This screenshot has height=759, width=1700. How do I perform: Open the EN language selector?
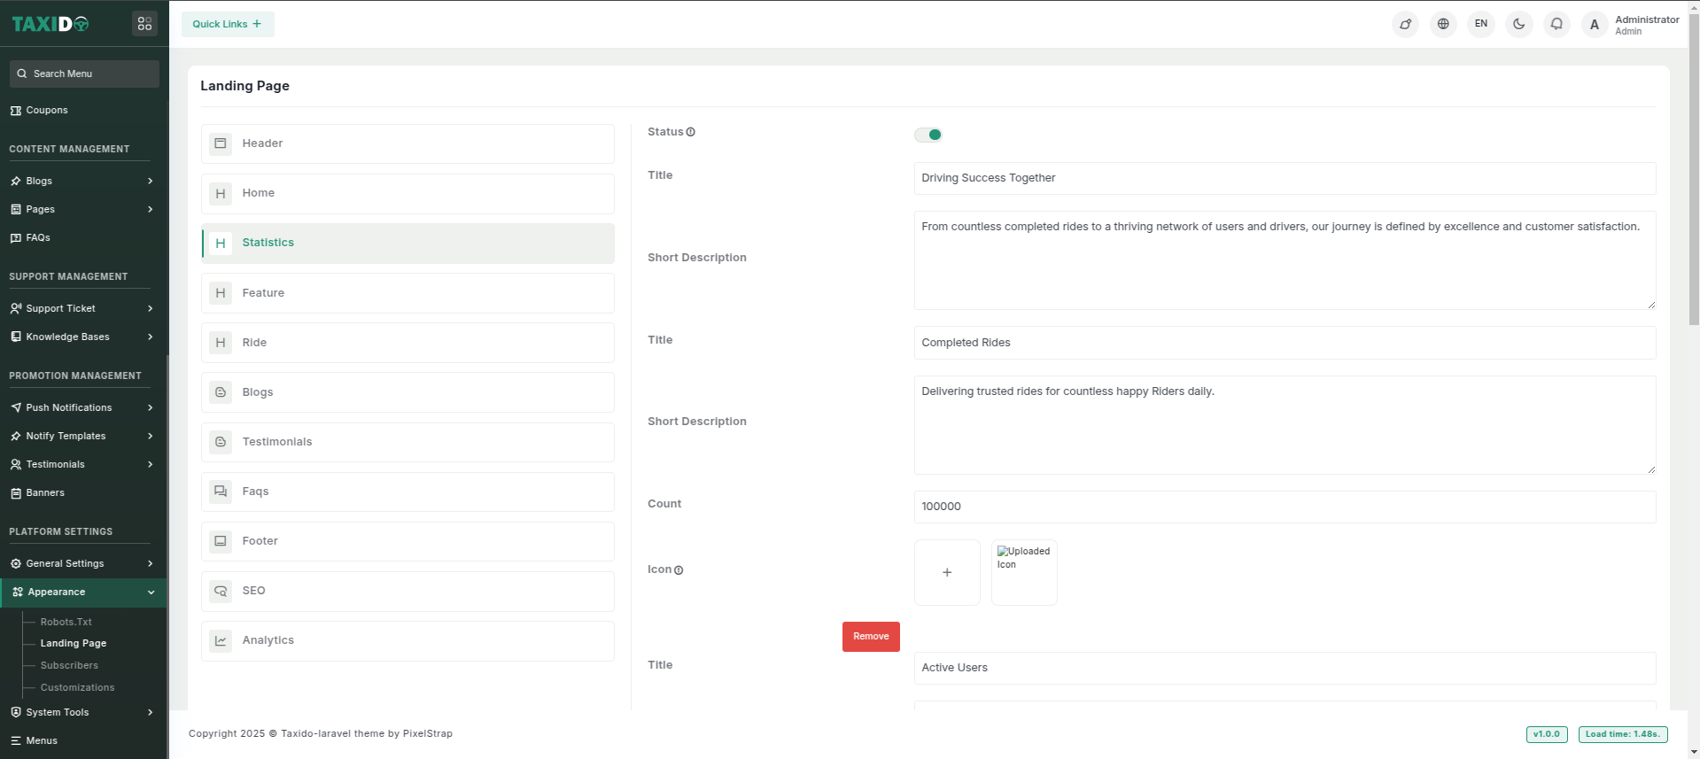(1480, 24)
